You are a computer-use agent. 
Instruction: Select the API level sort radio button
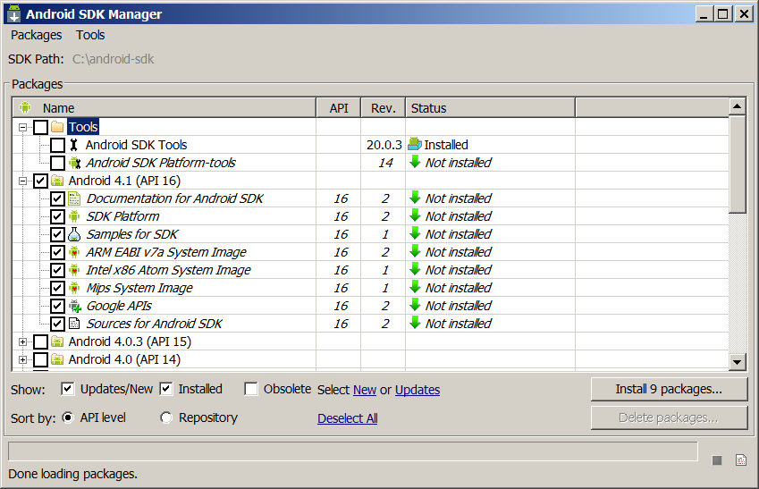pos(68,417)
